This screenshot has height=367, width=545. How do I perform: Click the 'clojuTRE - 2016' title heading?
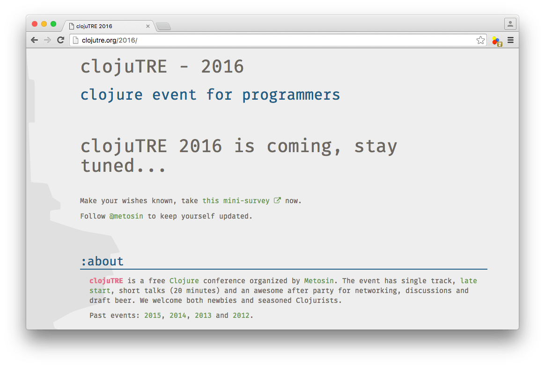[x=162, y=66]
